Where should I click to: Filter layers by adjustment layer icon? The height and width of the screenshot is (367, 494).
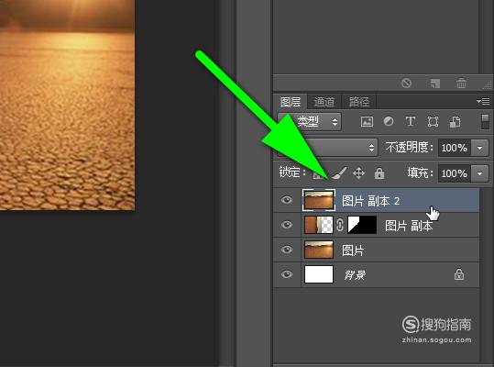(389, 121)
